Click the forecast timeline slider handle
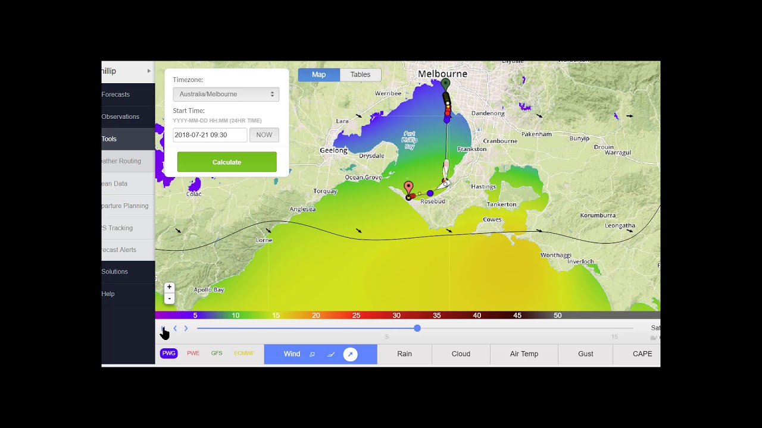762x428 pixels. click(417, 328)
